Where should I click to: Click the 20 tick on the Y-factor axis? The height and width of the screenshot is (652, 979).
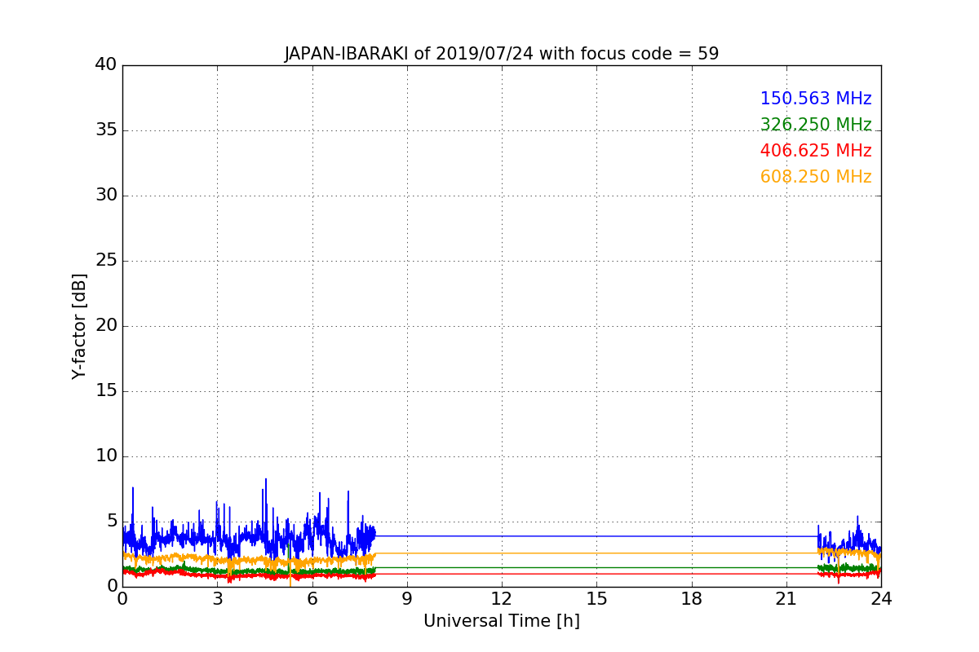point(105,326)
